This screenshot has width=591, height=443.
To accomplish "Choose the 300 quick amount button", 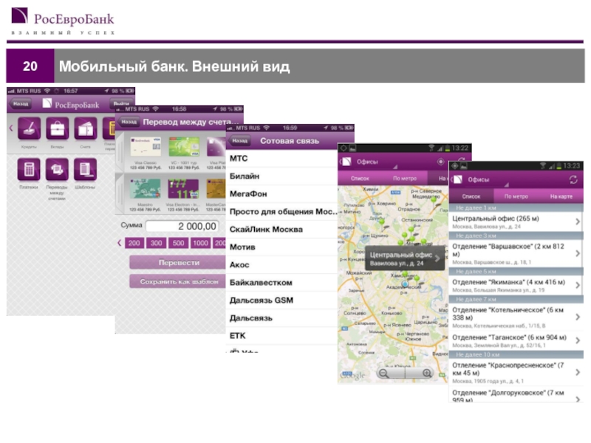I will click(x=156, y=243).
